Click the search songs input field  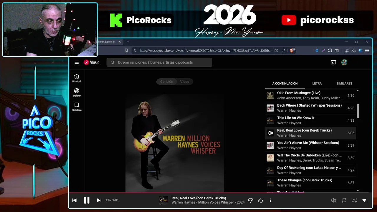(159, 62)
